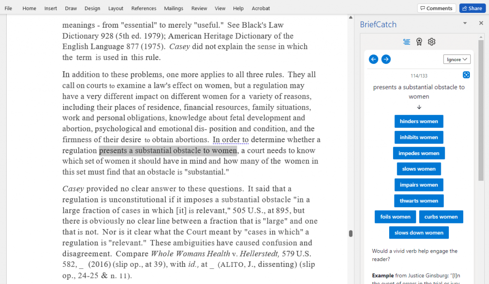Click "Example" bold label in BriefCatch
This screenshot has width=489, height=284.
tap(383, 275)
